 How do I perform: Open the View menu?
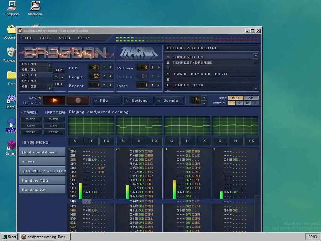click(65, 38)
